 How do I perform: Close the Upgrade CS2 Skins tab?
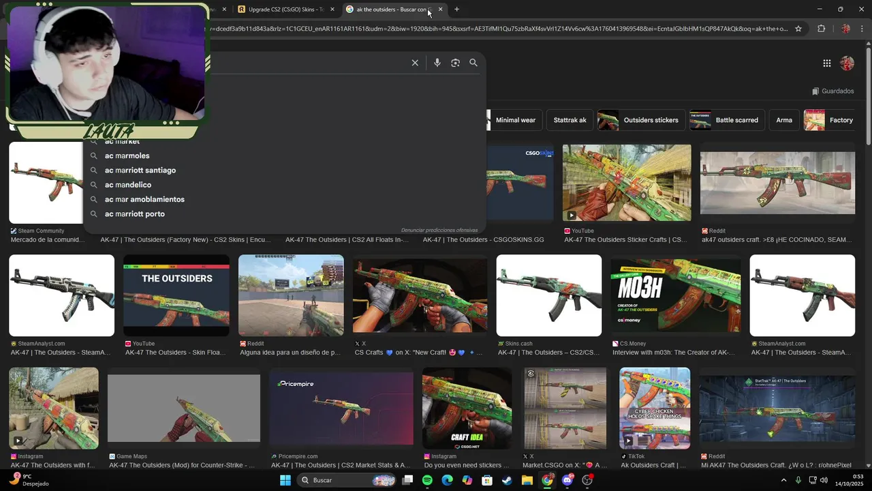coord(332,10)
